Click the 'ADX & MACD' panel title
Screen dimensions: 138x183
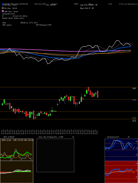click(9, 137)
